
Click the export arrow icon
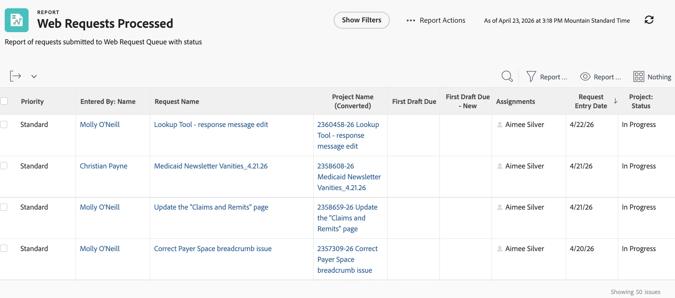[15, 76]
